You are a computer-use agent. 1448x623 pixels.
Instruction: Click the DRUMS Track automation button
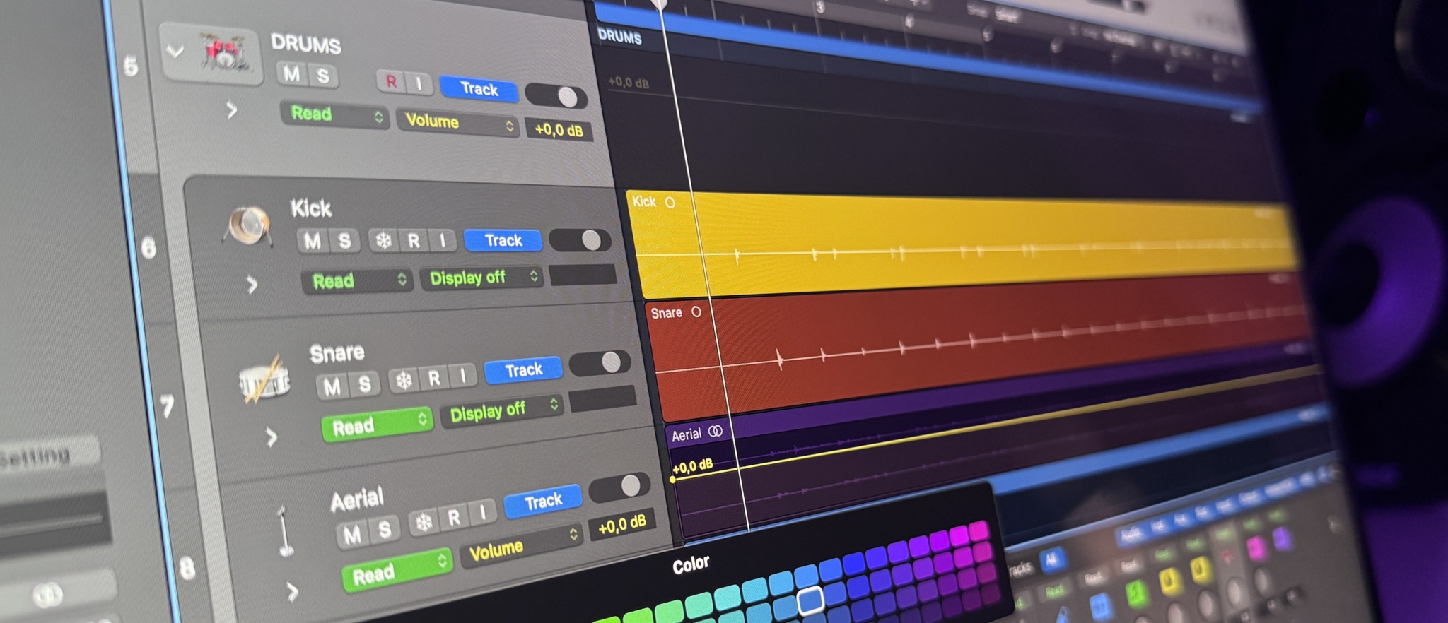tap(479, 88)
